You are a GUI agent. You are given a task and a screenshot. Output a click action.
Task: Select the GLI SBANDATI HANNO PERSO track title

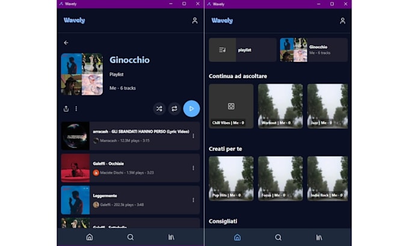coord(141,132)
